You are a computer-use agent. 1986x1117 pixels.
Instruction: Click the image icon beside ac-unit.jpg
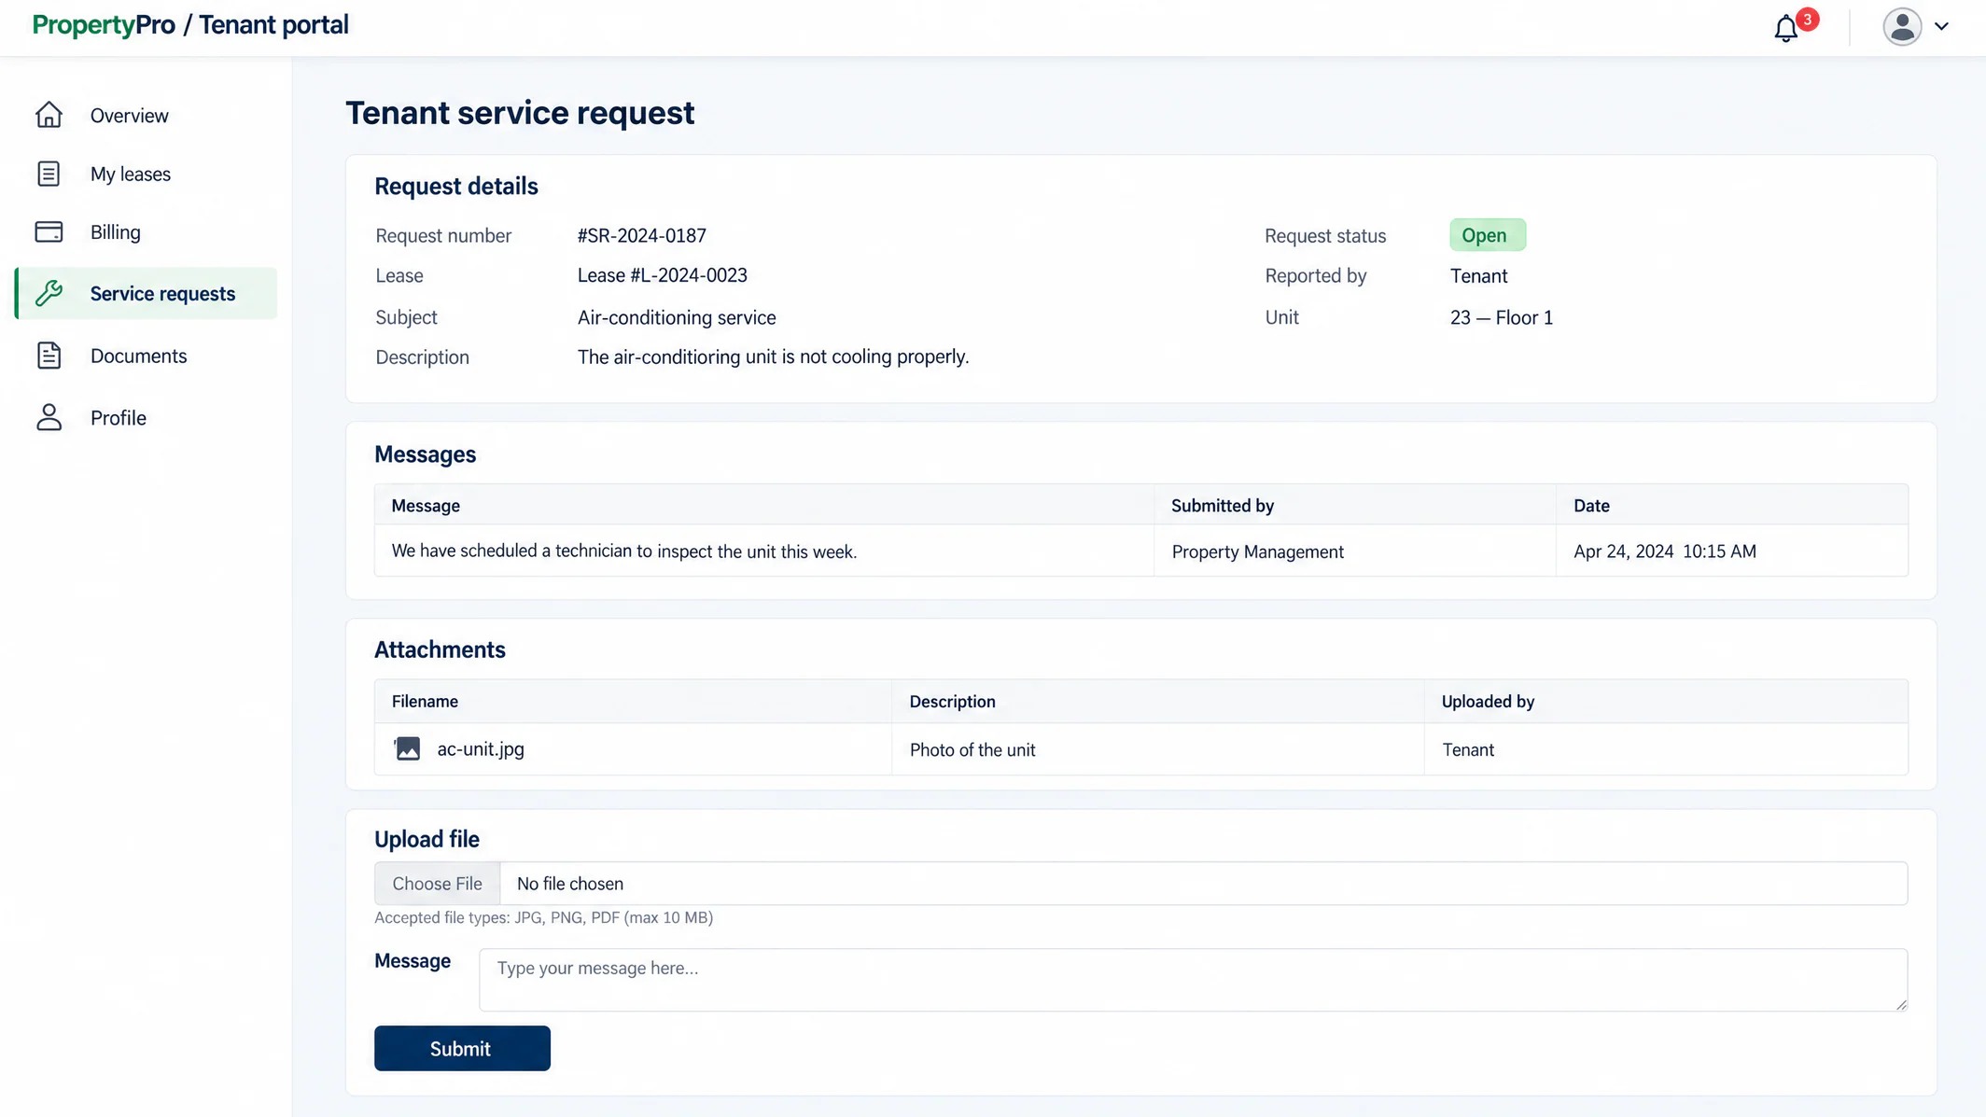point(407,748)
